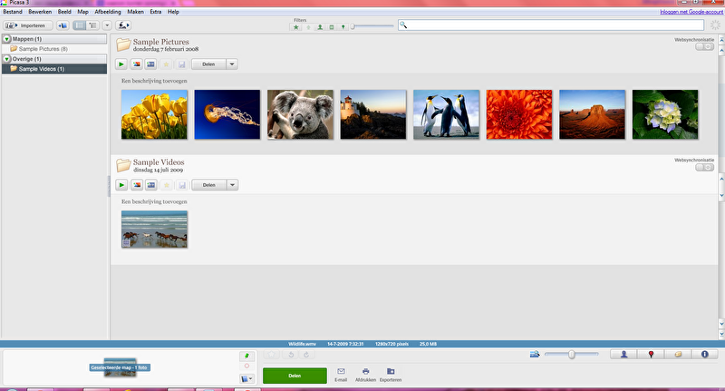Open the Places panel with the red pin

(651, 354)
